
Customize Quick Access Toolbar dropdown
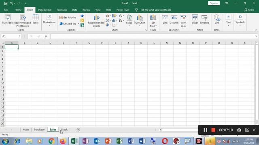[26, 3]
